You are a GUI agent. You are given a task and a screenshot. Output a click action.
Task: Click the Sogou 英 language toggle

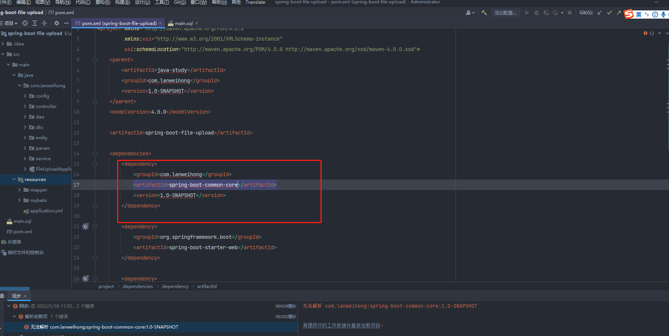click(x=639, y=15)
